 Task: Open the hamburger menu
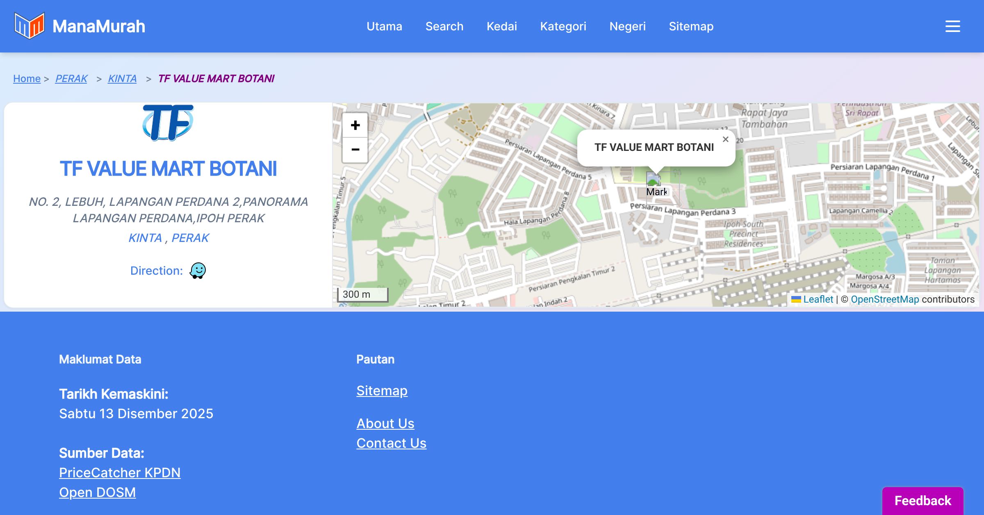click(x=952, y=26)
